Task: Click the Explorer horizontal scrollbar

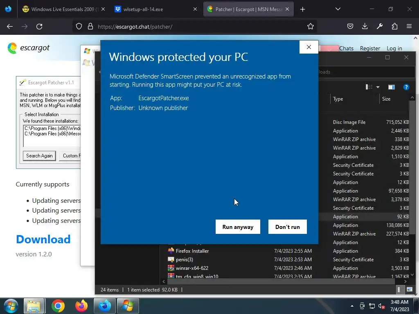Action: 281,281
